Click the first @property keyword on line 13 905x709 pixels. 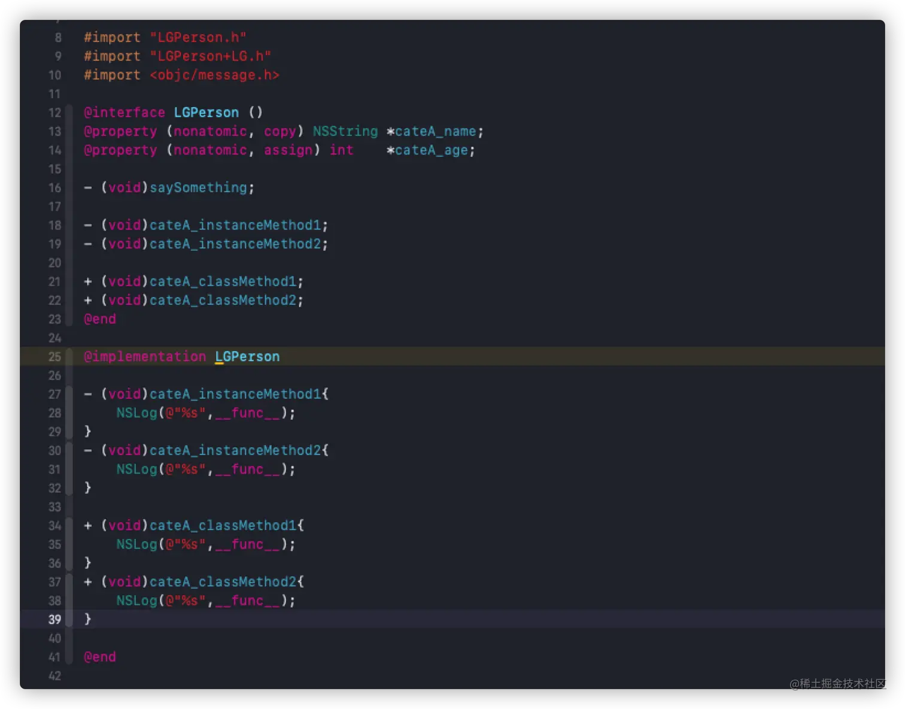point(120,131)
